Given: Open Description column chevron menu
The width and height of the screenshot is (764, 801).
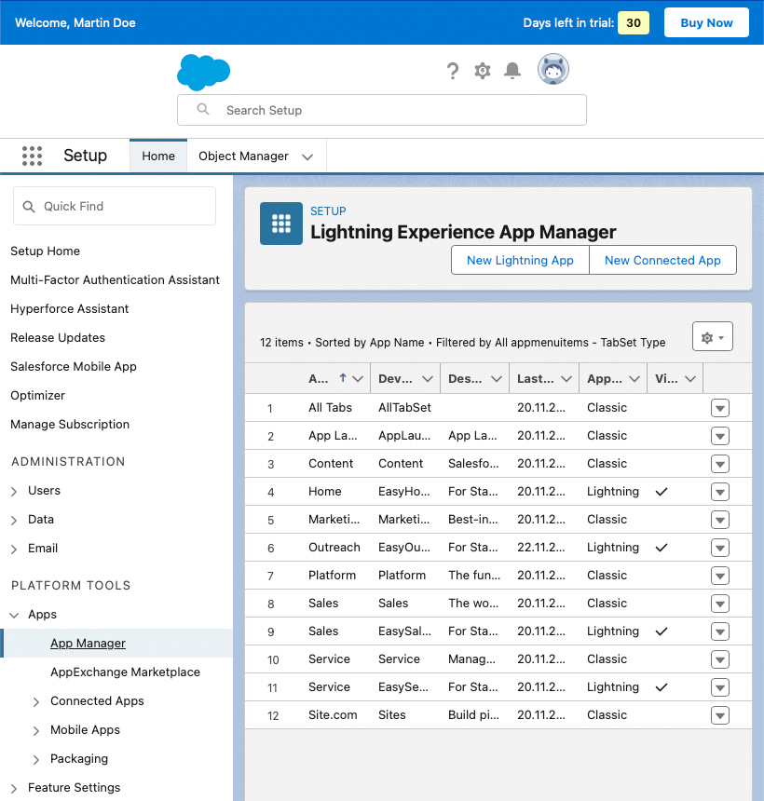Looking at the screenshot, I should [497, 379].
